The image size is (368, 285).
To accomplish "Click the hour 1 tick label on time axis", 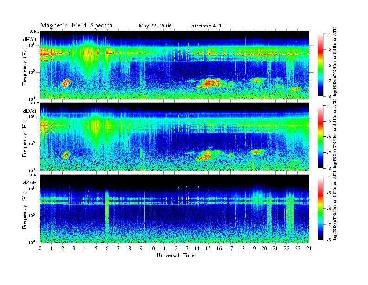I will (52, 248).
